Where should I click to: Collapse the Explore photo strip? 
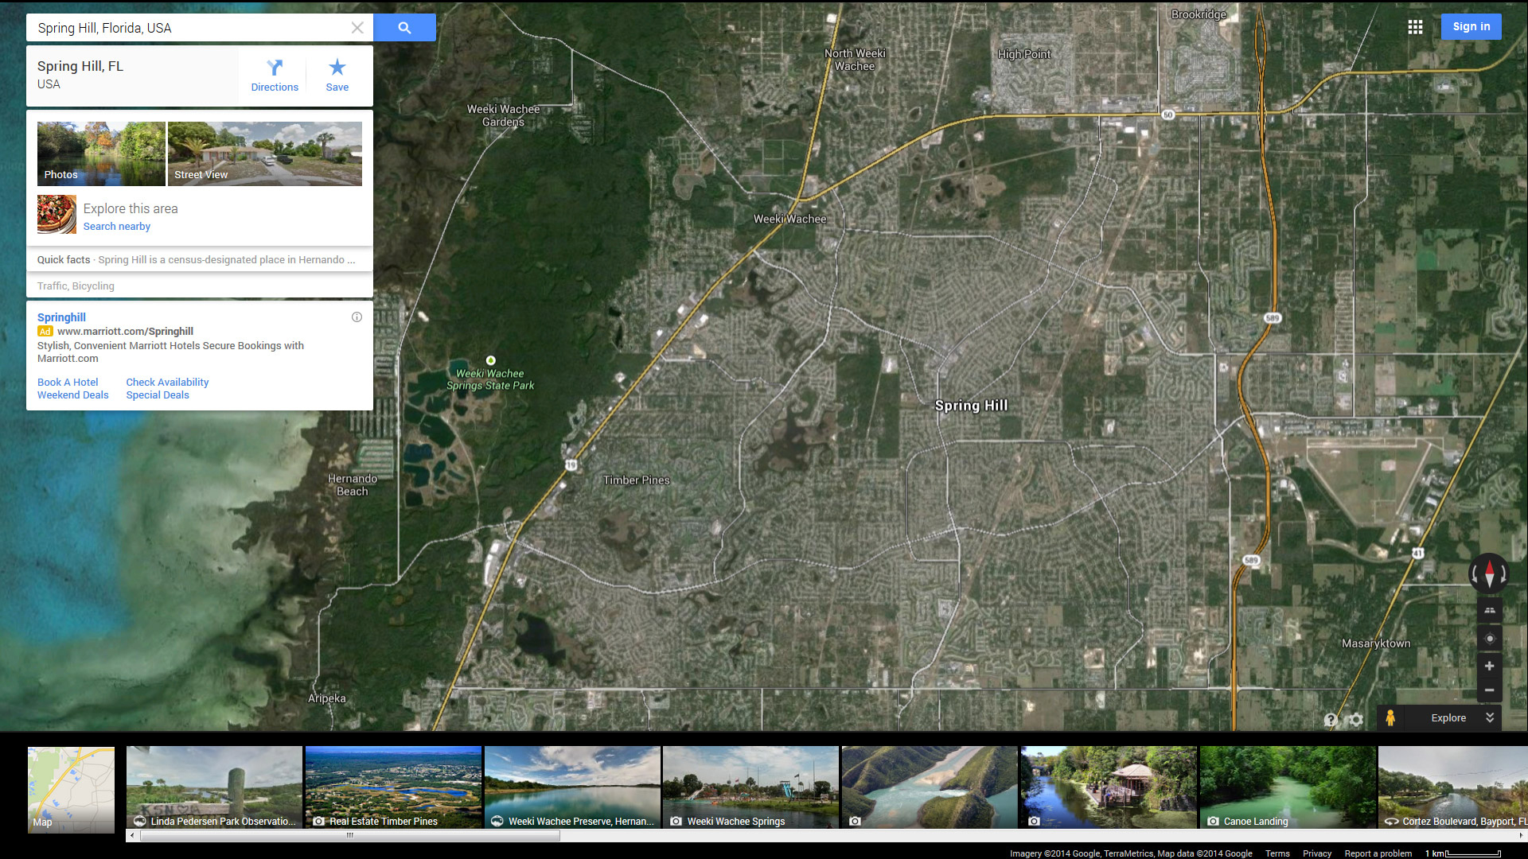coord(1490,717)
